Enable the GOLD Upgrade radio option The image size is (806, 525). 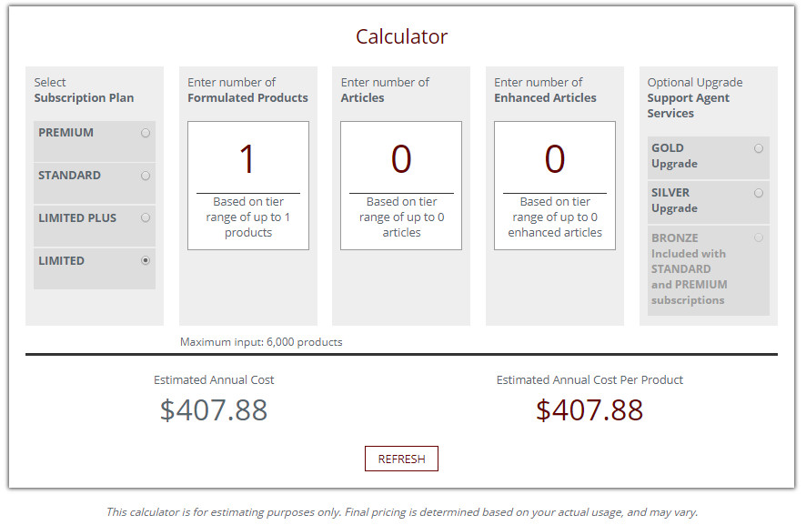758,148
